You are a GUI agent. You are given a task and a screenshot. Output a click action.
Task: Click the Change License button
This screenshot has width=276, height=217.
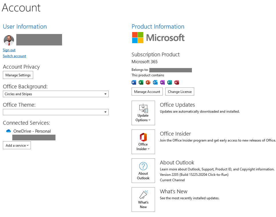pos(180,91)
